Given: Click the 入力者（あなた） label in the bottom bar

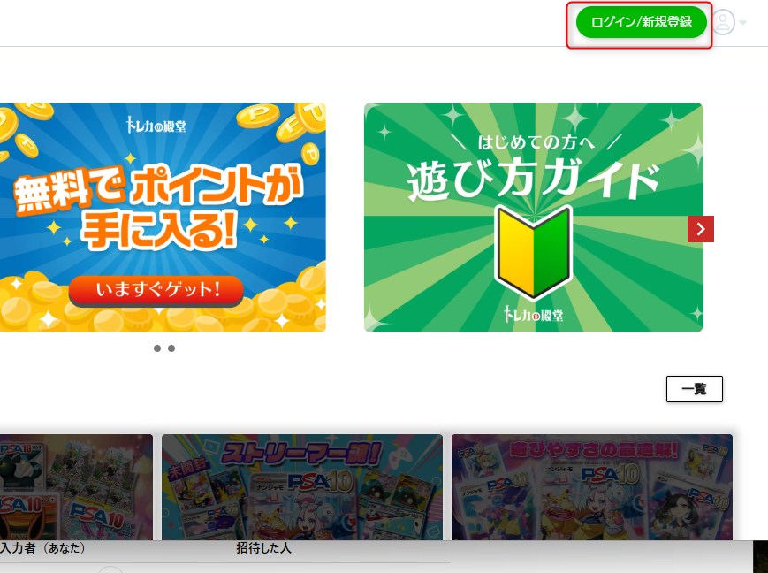Looking at the screenshot, I should pyautogui.click(x=42, y=548).
